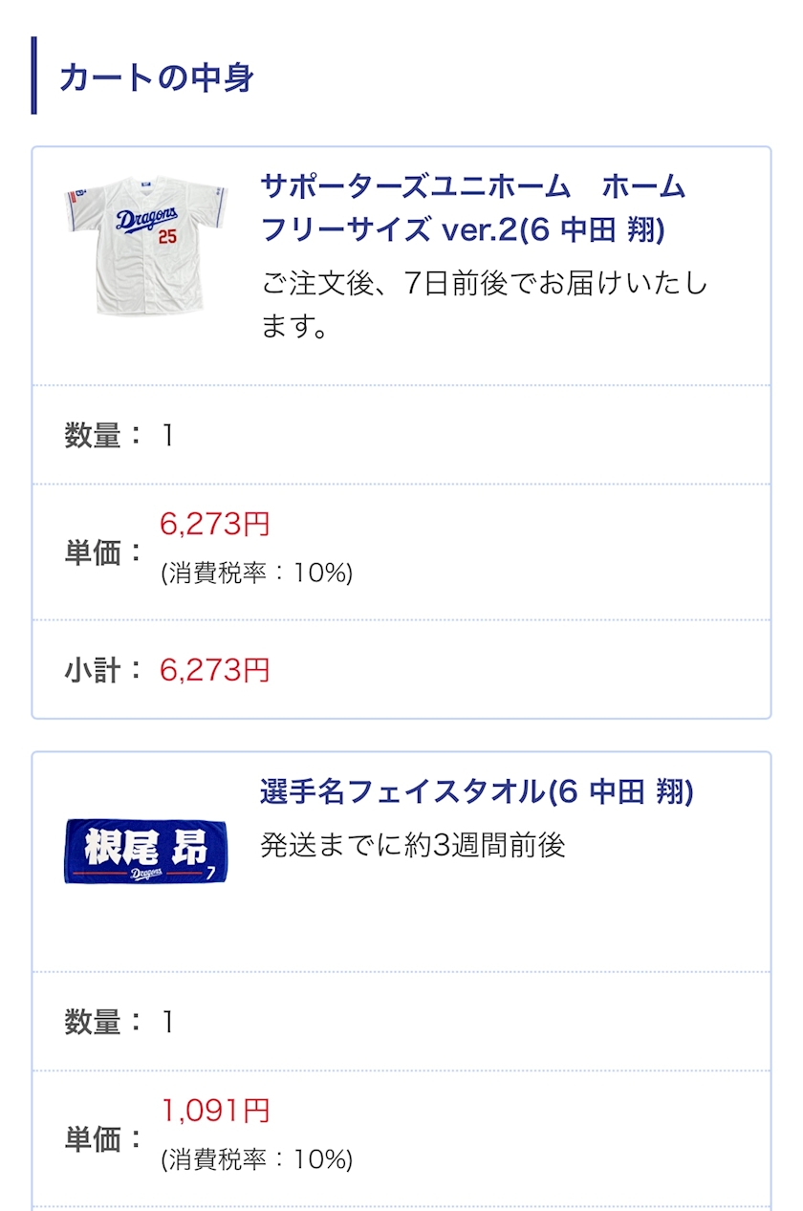Click the jersey's 消費税率 10% note
Image resolution: width=803 pixels, height=1211 pixels.
(256, 573)
